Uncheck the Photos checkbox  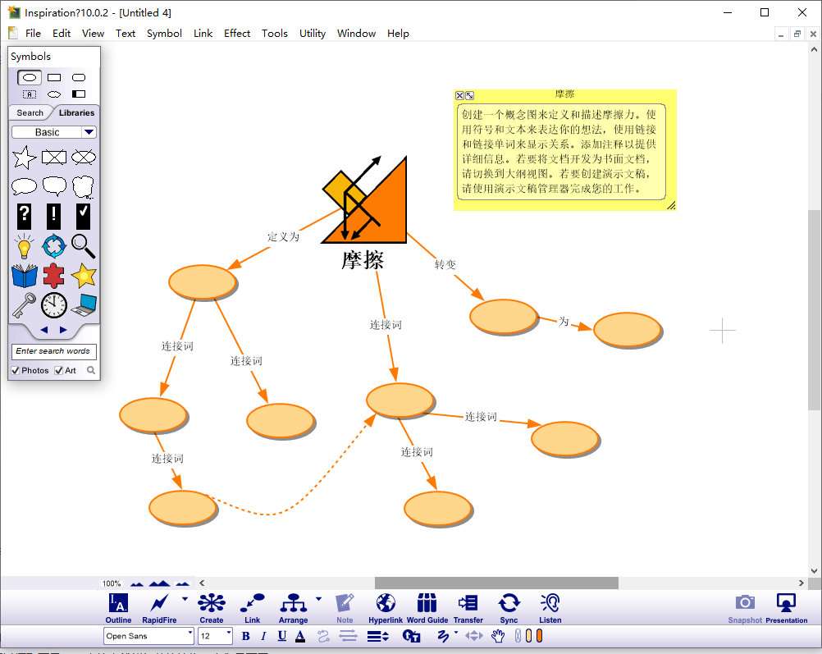(x=16, y=371)
